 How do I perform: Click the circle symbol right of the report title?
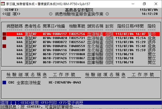pyautogui.click(x=107, y=14)
